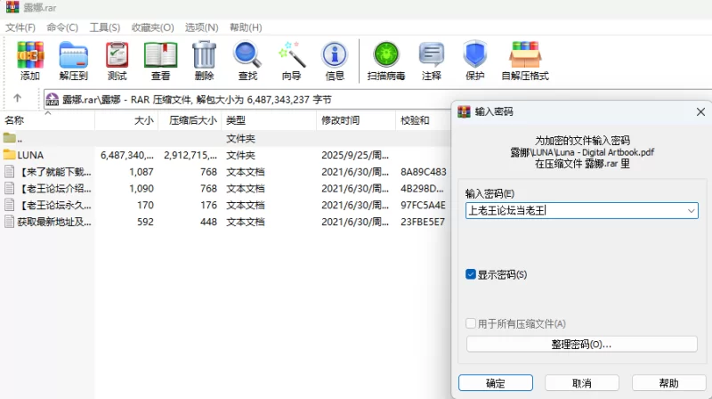712x399 pixels.
Task: Open the 帮助(H) menu
Action: click(x=246, y=28)
